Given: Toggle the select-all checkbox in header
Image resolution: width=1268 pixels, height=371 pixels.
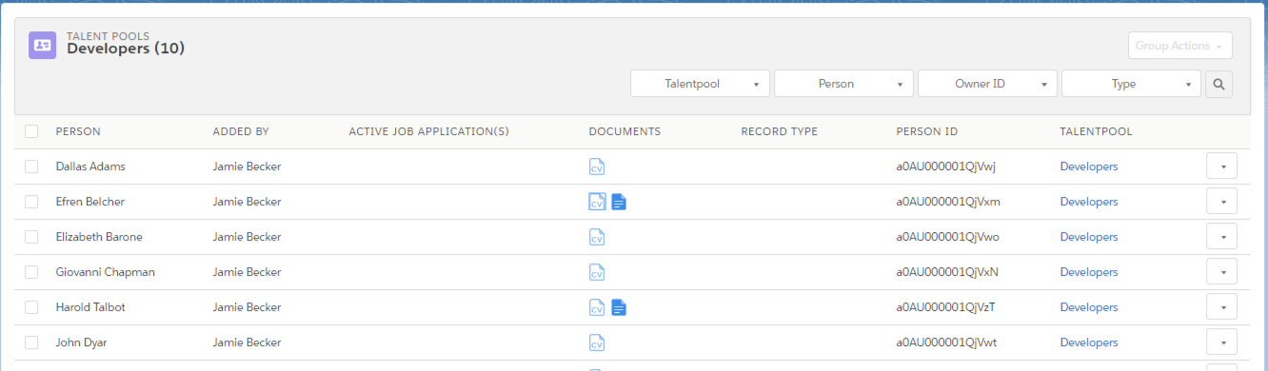Looking at the screenshot, I should click(x=31, y=131).
